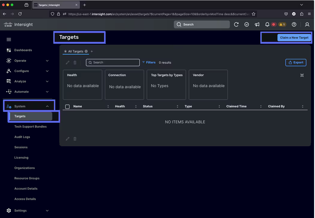This screenshot has width=315, height=218.
Task: Open the Filters link above the table
Action: tap(151, 62)
